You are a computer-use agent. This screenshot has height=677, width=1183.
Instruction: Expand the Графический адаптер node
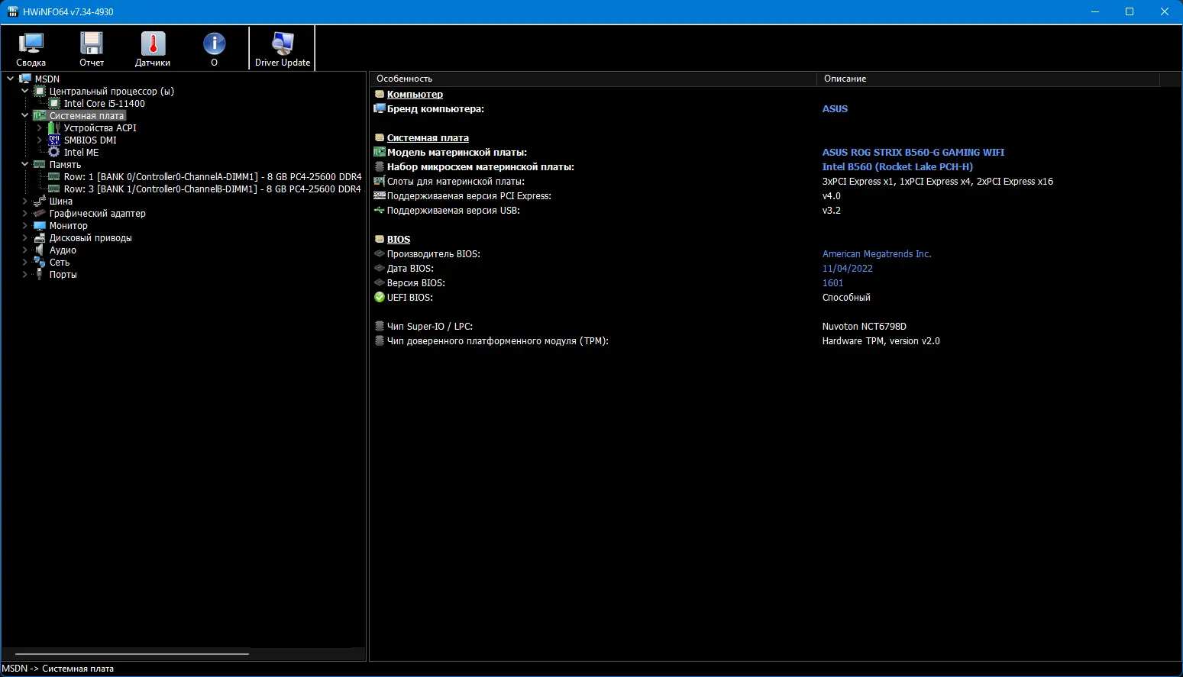25,213
